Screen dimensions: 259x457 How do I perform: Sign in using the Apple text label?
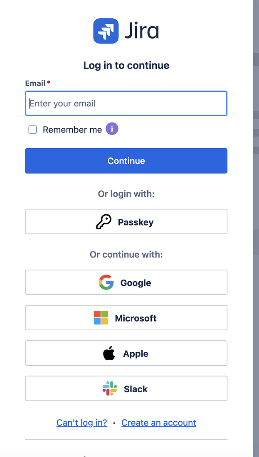point(136,354)
